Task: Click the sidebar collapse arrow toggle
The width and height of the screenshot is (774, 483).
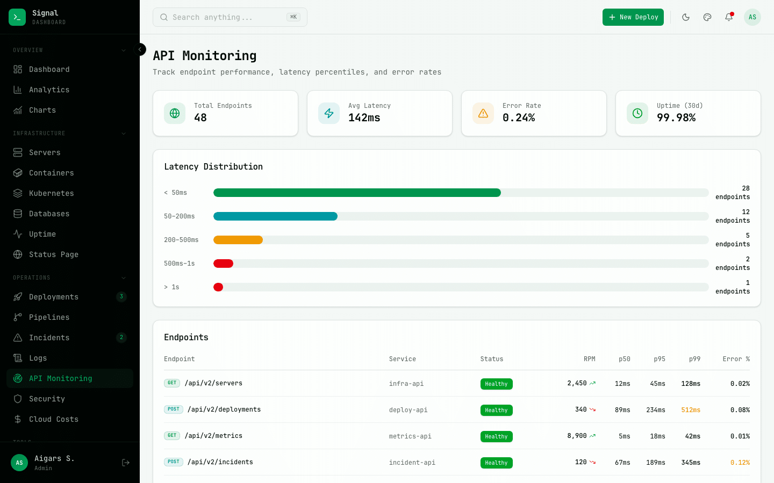Action: [x=140, y=49]
